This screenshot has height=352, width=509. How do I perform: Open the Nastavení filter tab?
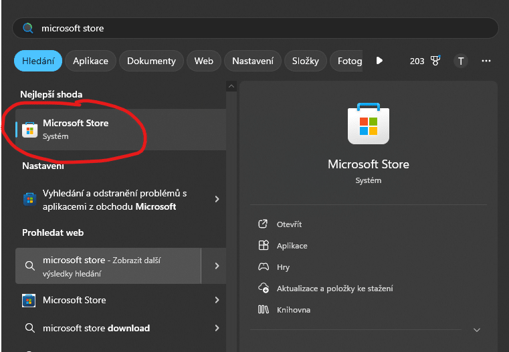pyautogui.click(x=252, y=61)
